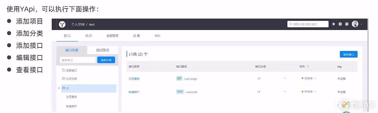Open the 数据管理 tab
378x113 pixels.
112,36
